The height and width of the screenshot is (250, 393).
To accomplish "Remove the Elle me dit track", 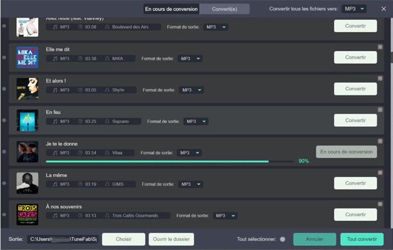I will click(380, 47).
